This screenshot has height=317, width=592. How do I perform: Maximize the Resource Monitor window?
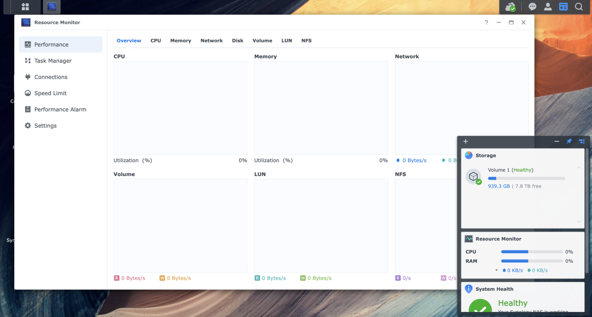click(x=511, y=22)
